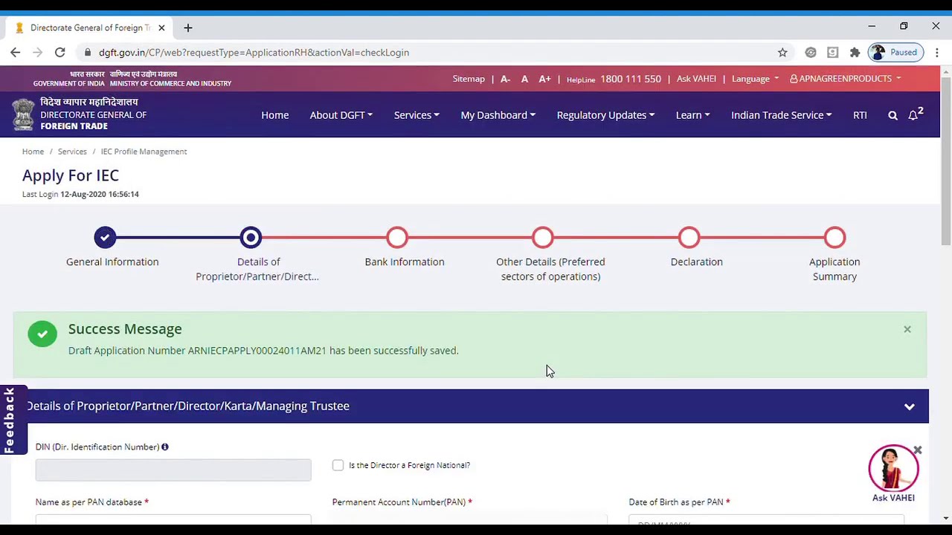
Task: Reset font size with A button
Action: (524, 78)
